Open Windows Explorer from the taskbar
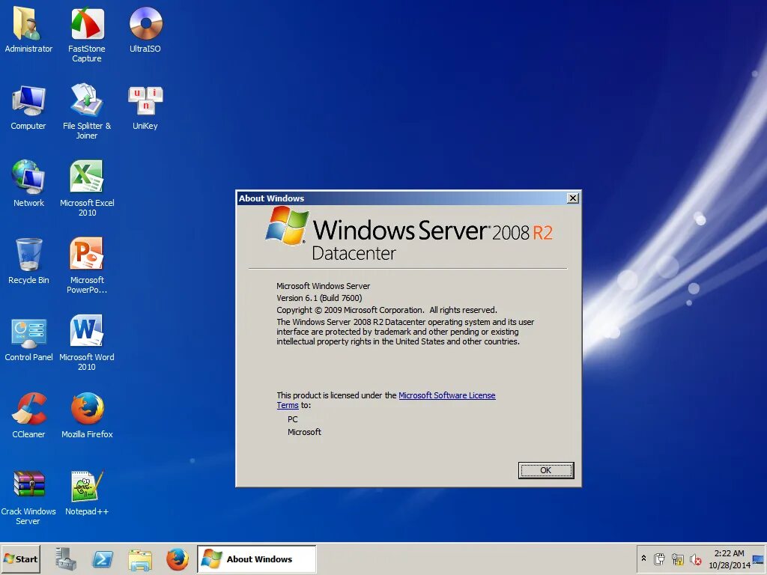The height and width of the screenshot is (575, 767). point(140,559)
